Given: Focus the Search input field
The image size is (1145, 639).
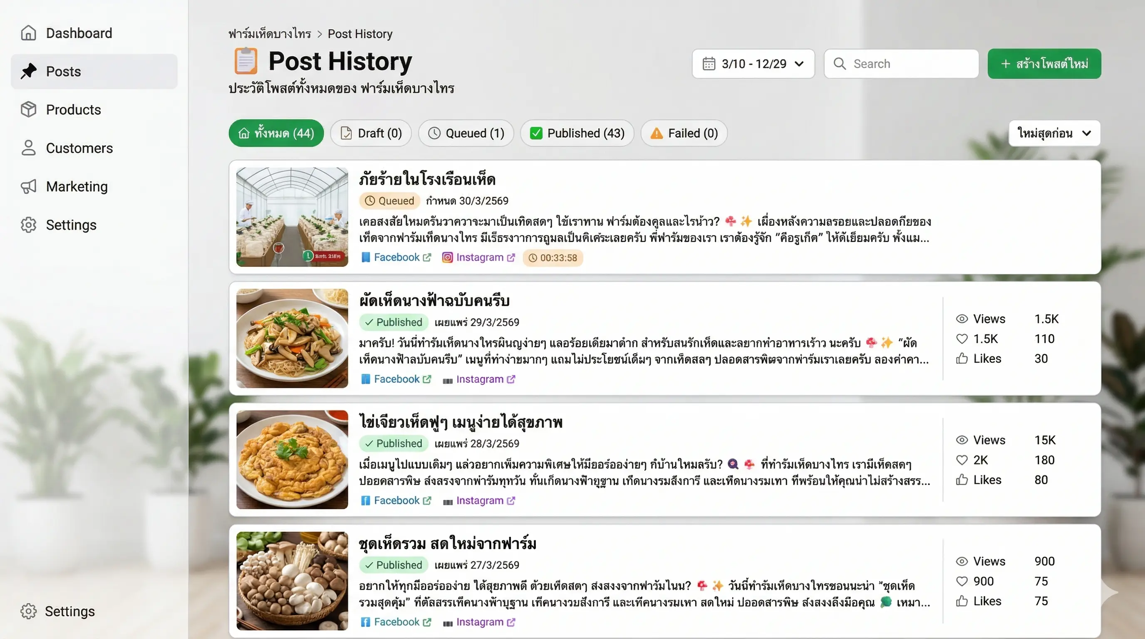Looking at the screenshot, I should click(x=902, y=64).
